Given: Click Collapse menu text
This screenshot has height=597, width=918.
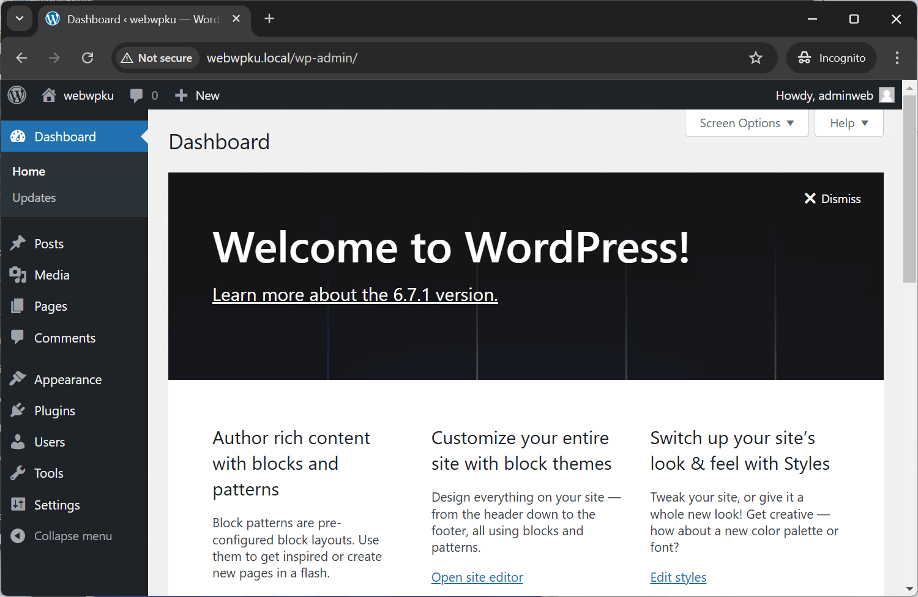Looking at the screenshot, I should (73, 536).
